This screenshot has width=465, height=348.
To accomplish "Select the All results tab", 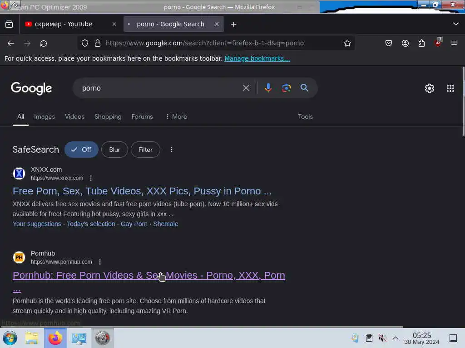I will pos(20,116).
